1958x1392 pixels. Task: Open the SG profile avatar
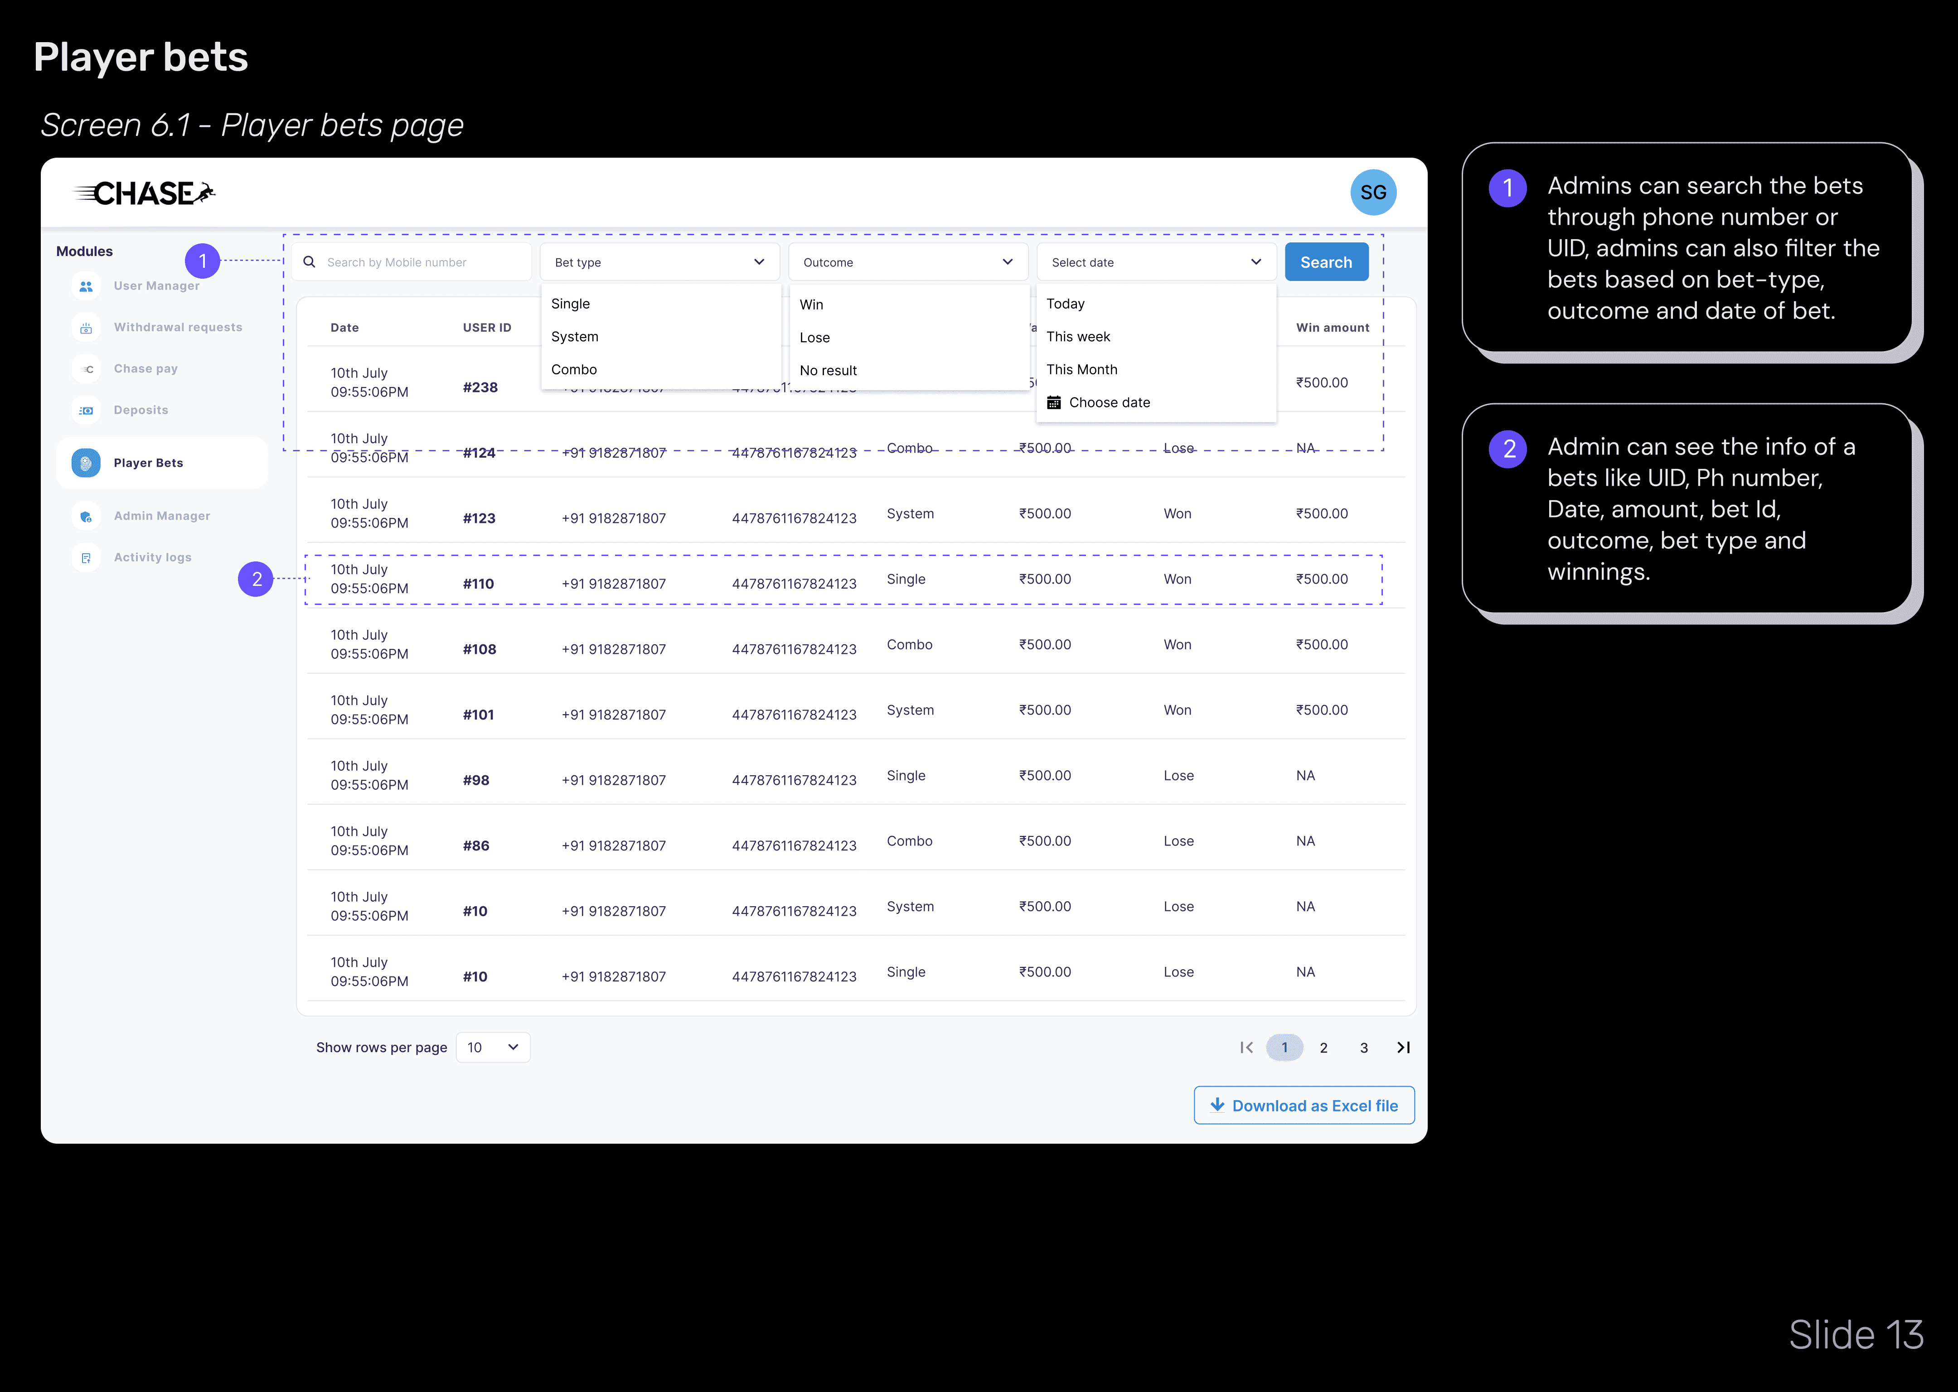point(1372,193)
